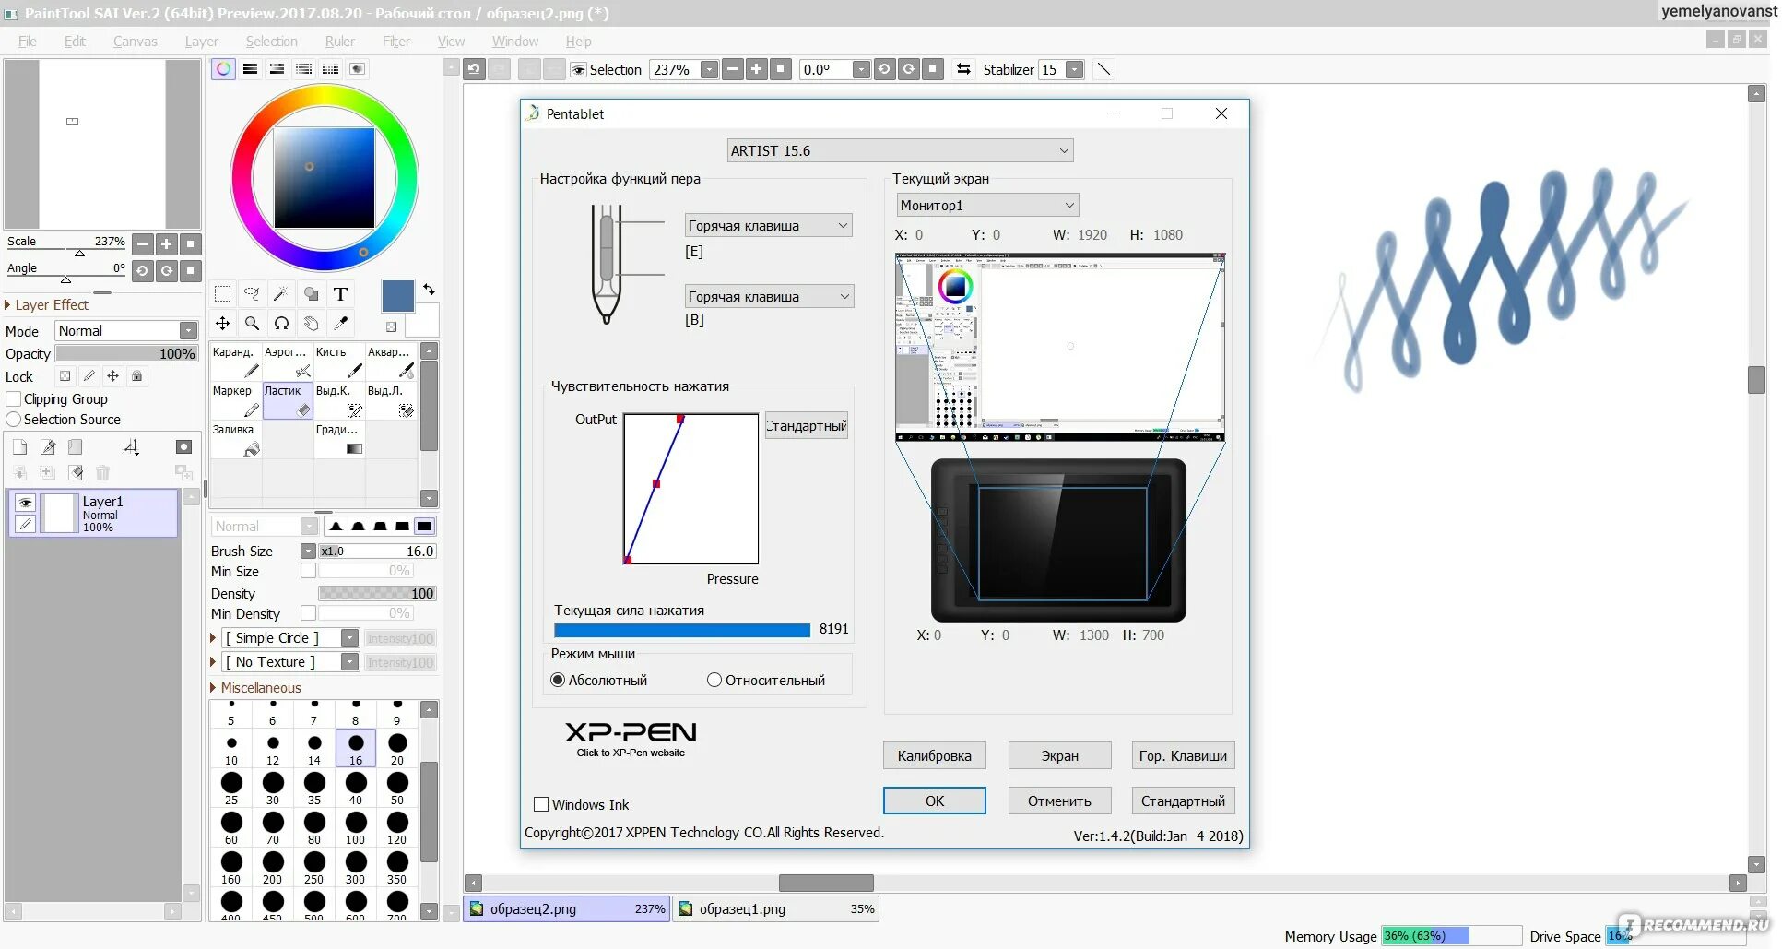Open upper pen button Горячая клавиша dropdown
Screen dimensions: 1782x949
[769, 225]
